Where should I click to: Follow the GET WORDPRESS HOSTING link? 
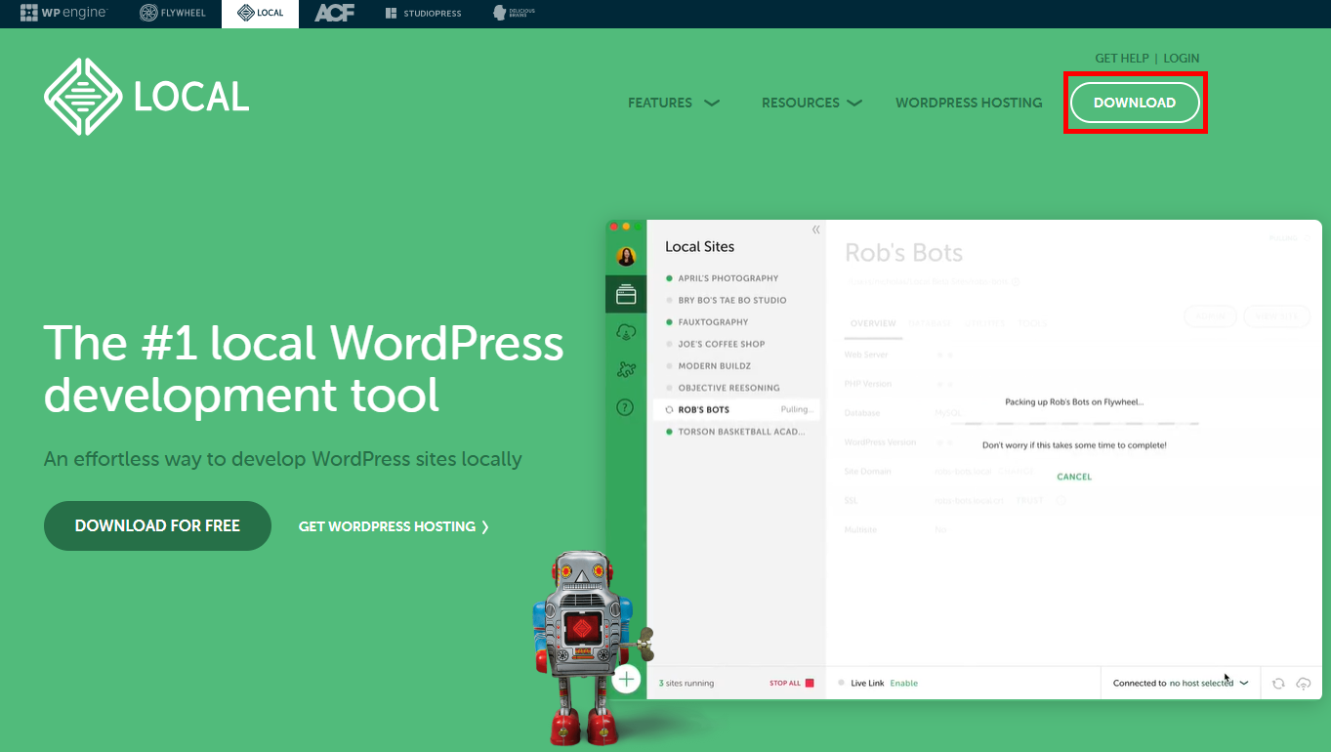394,526
